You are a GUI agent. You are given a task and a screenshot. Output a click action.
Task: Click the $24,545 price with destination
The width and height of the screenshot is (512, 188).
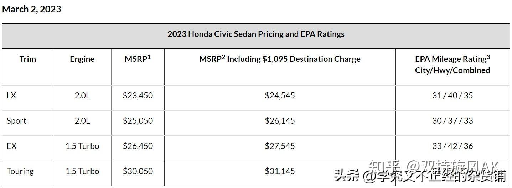pos(280,96)
